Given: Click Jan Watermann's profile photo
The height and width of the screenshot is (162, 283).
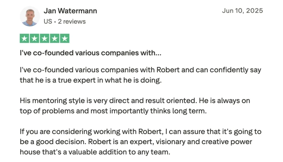Looking at the screenshot, I should pos(30,16).
